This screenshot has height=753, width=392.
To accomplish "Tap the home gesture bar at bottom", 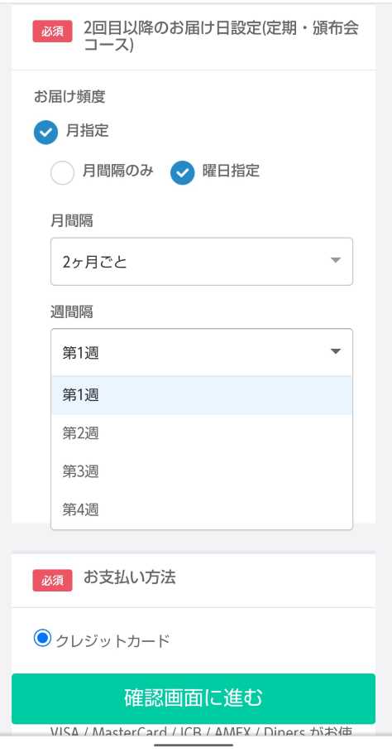I will tap(194, 746).
